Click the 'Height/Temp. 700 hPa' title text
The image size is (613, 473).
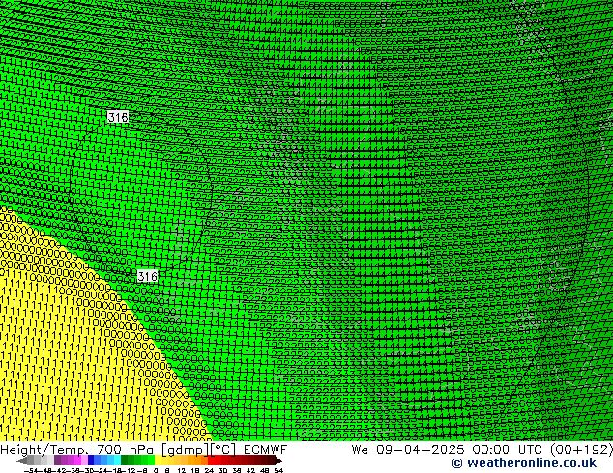[77, 450]
